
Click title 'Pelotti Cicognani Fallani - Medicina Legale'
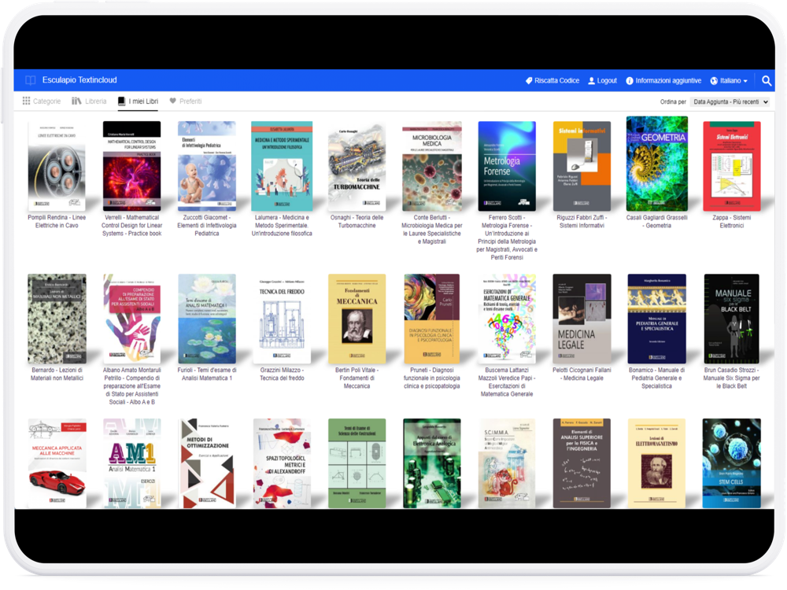click(x=582, y=374)
